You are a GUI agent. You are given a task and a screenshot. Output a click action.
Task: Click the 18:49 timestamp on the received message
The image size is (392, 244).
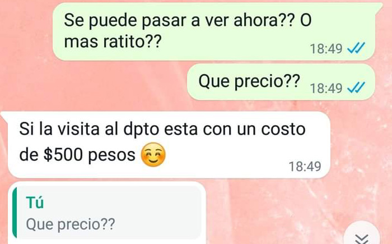point(305,167)
